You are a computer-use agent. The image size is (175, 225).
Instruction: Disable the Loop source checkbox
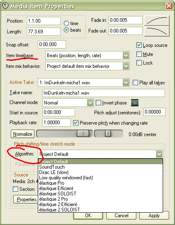click(x=139, y=45)
